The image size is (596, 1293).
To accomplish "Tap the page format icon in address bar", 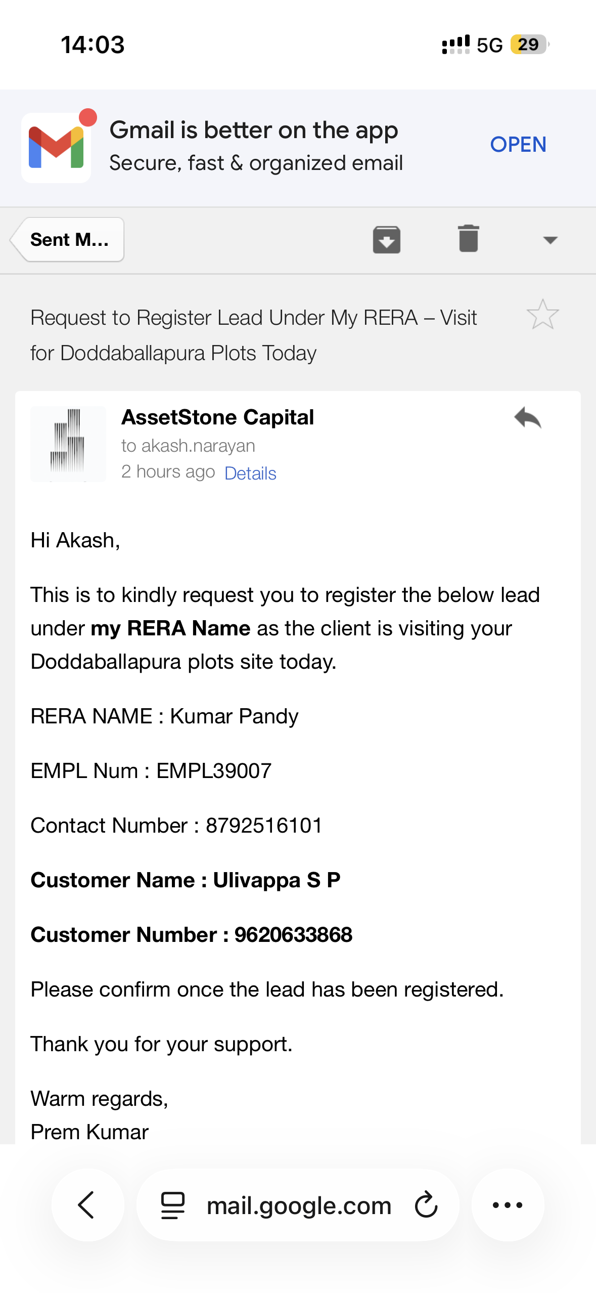I will [172, 1205].
